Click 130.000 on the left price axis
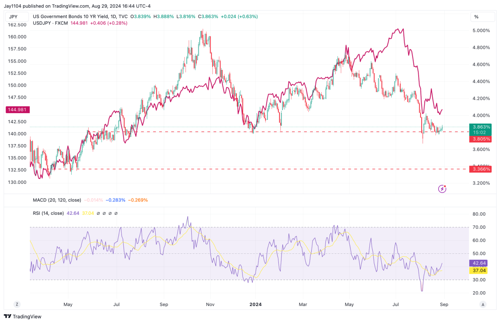Viewport: 500px width, 323px height. tap(17, 182)
